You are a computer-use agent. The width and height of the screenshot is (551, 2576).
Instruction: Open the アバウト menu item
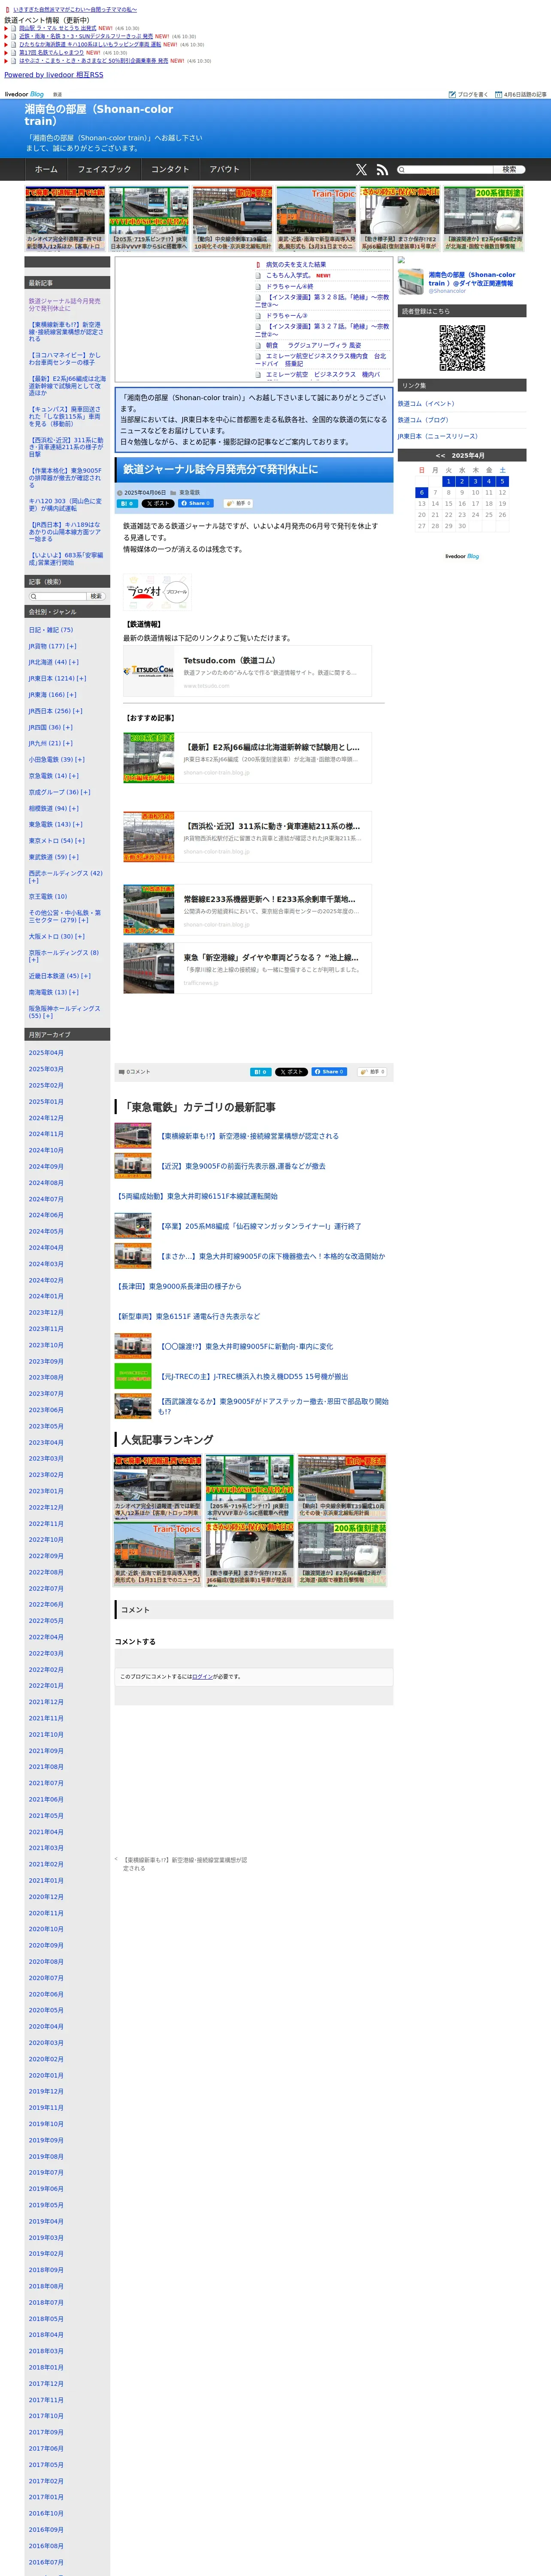[x=224, y=170]
